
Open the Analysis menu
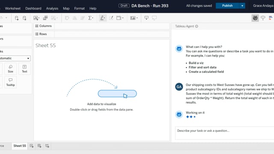(x=52, y=9)
